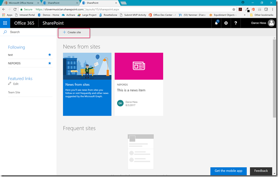Click the Frequent sites placeholder card
The height and width of the screenshot is (177, 278).
coord(141,152)
